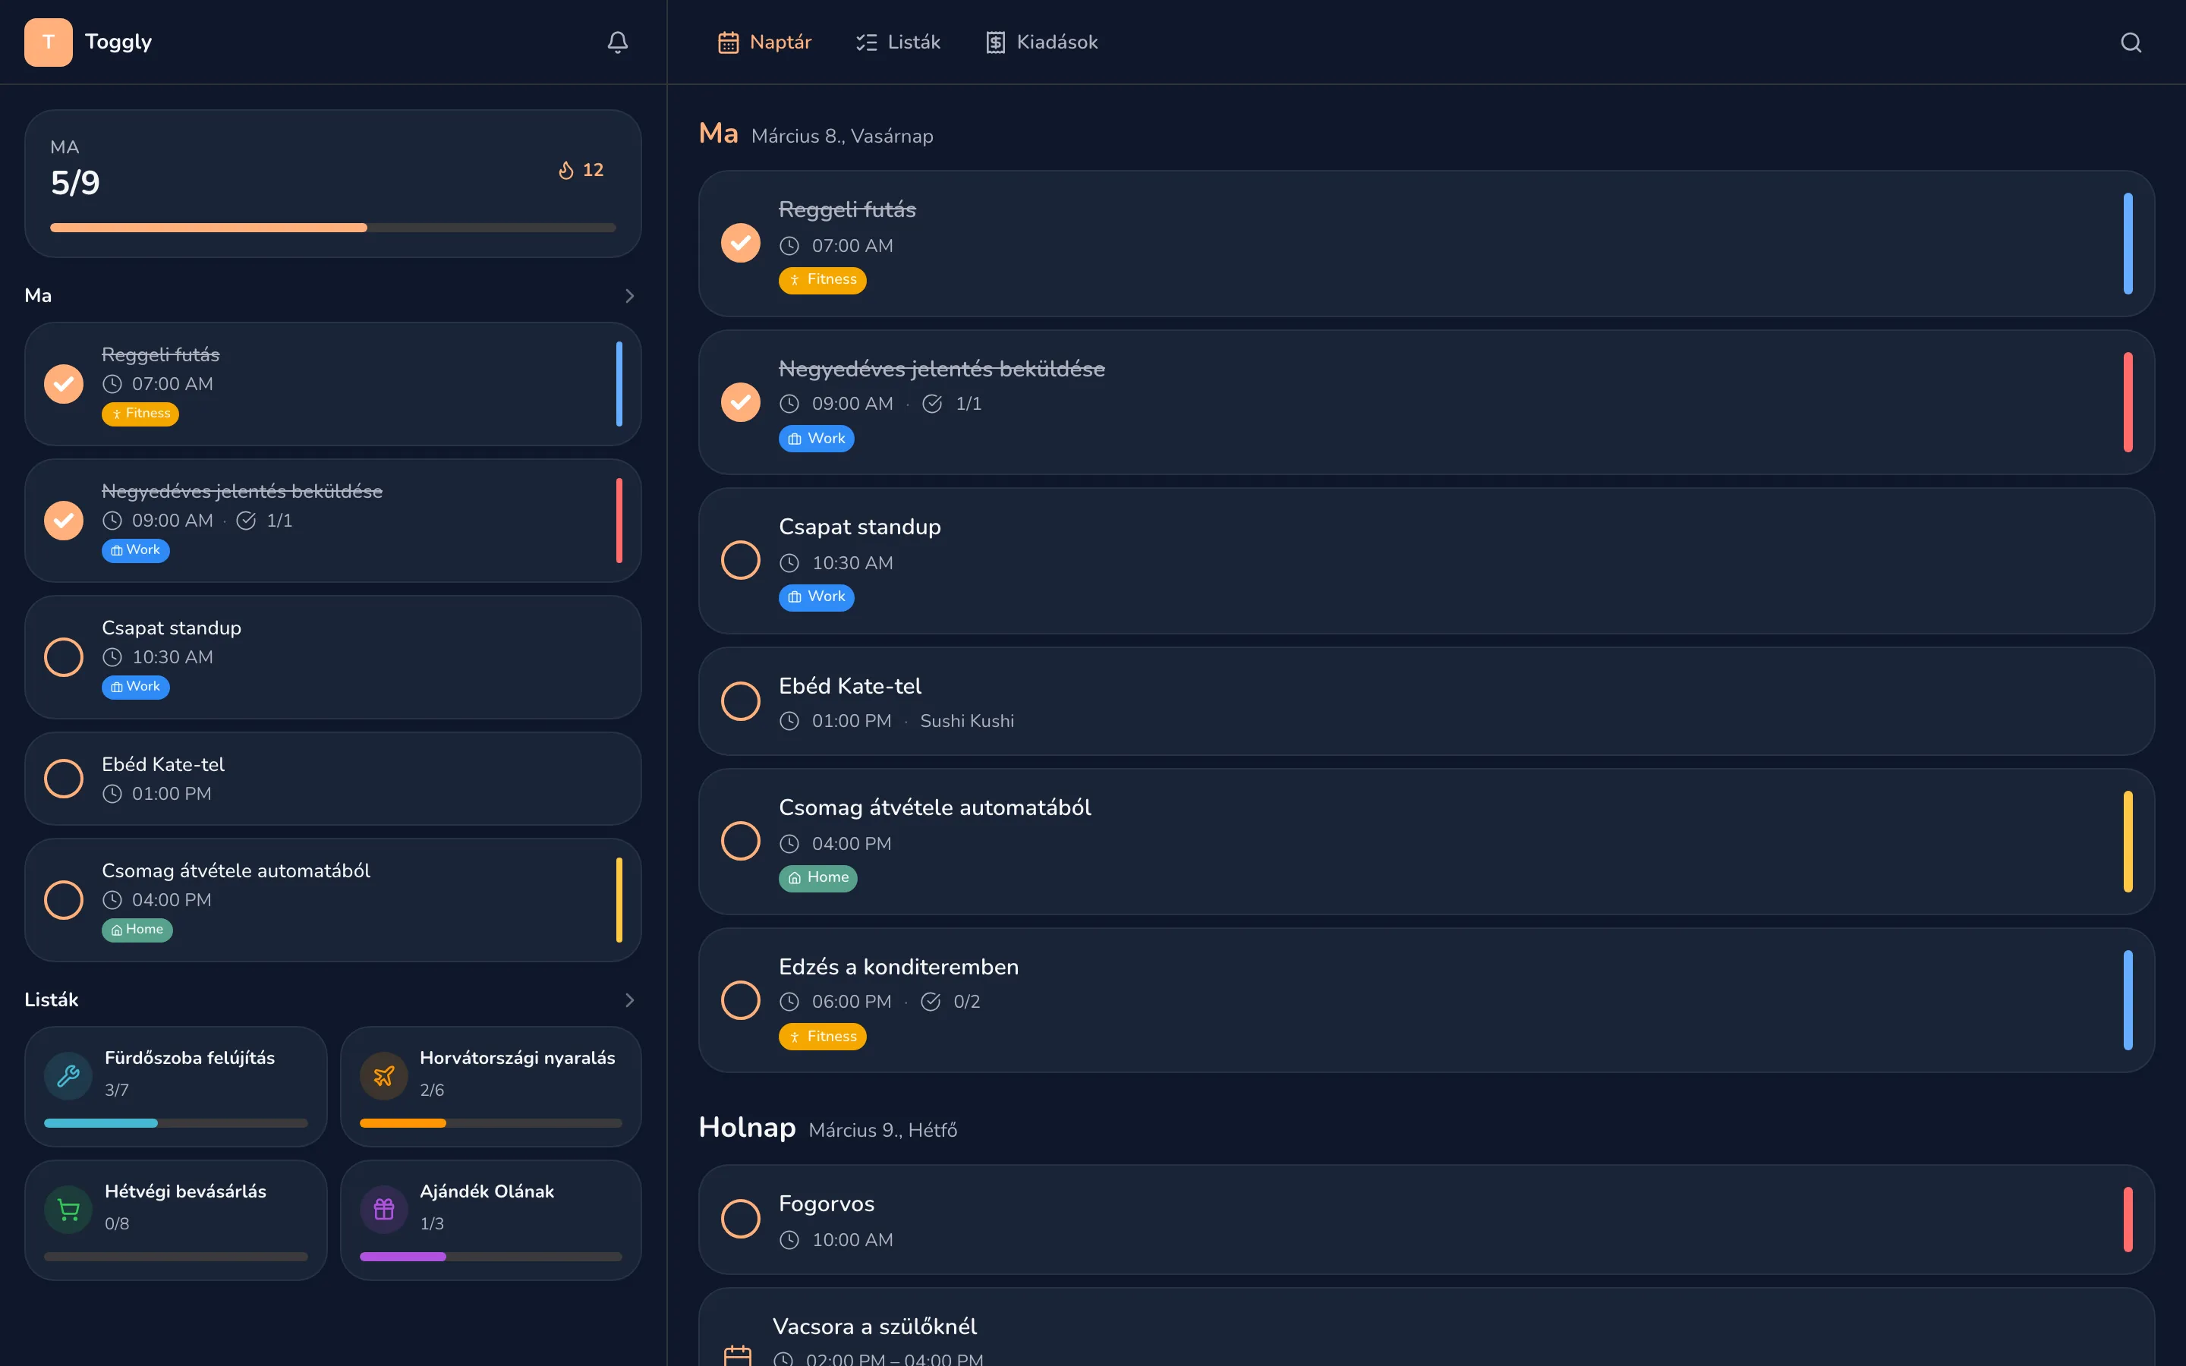Click the Work tag on sidebar Csapat standup

[136, 687]
